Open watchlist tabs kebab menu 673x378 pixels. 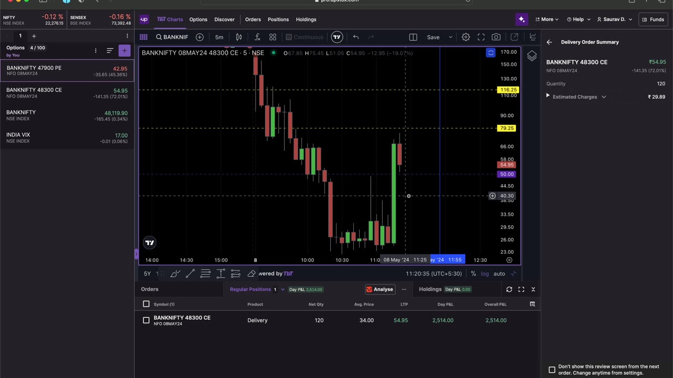(x=127, y=36)
